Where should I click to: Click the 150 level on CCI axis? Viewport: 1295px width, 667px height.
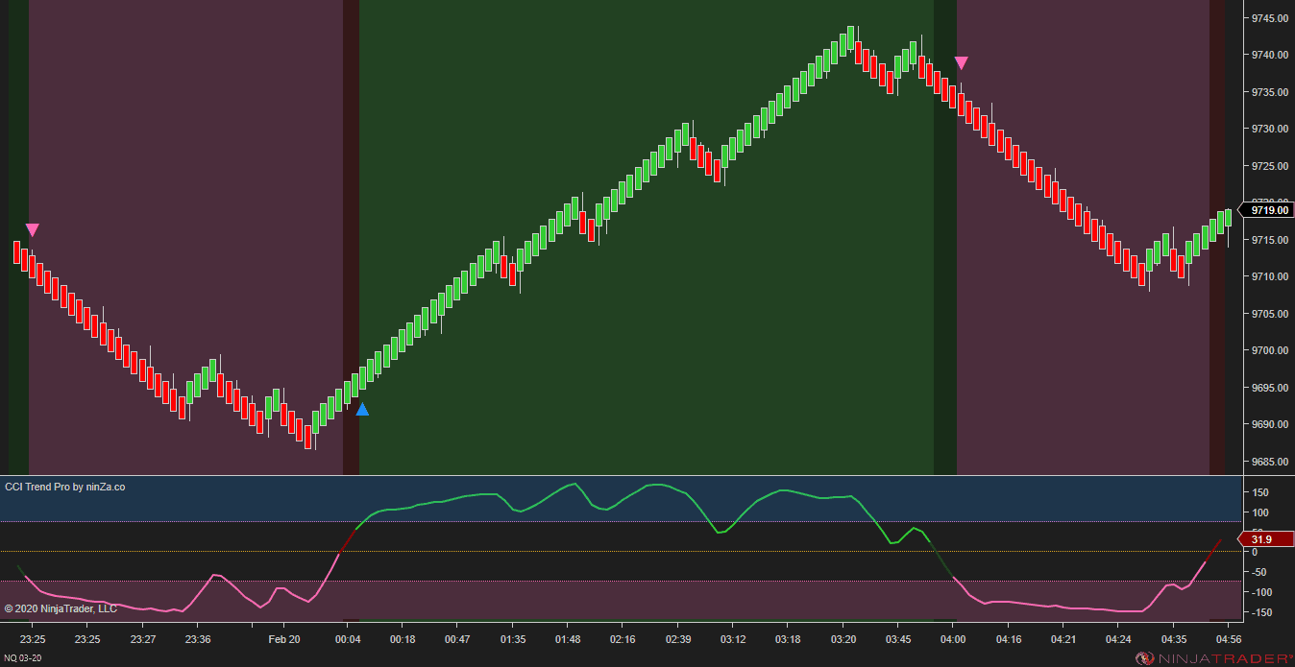(1260, 492)
